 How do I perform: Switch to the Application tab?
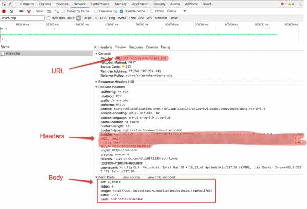pos(140,4)
